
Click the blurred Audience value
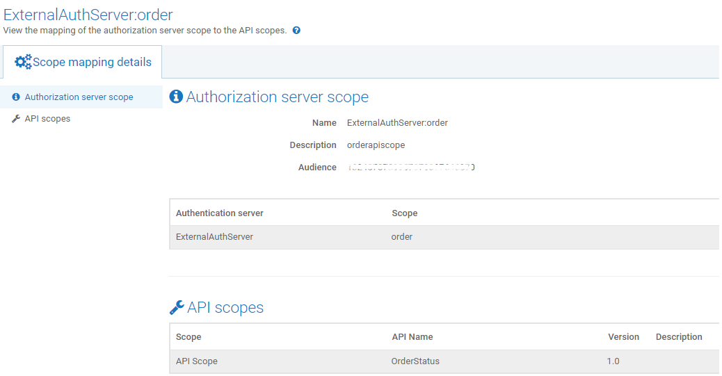click(x=411, y=167)
